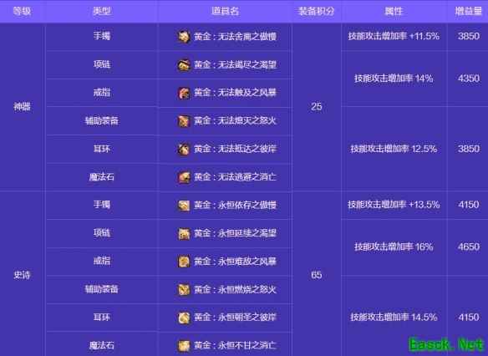Click the 黄金:无法熄灭之怒火 item icon
Screen dimensions: 488x356
[184, 120]
